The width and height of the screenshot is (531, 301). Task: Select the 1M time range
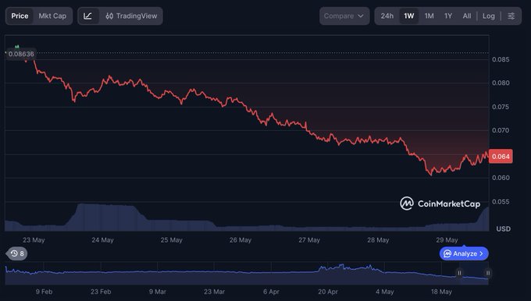(429, 16)
